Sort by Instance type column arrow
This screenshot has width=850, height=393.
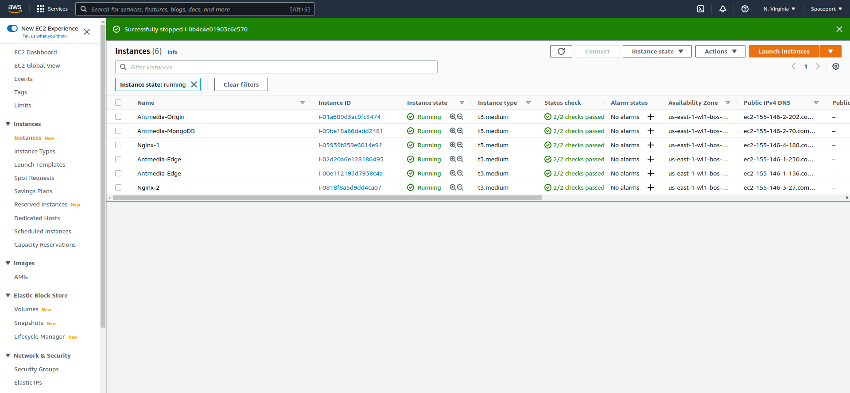click(x=528, y=103)
